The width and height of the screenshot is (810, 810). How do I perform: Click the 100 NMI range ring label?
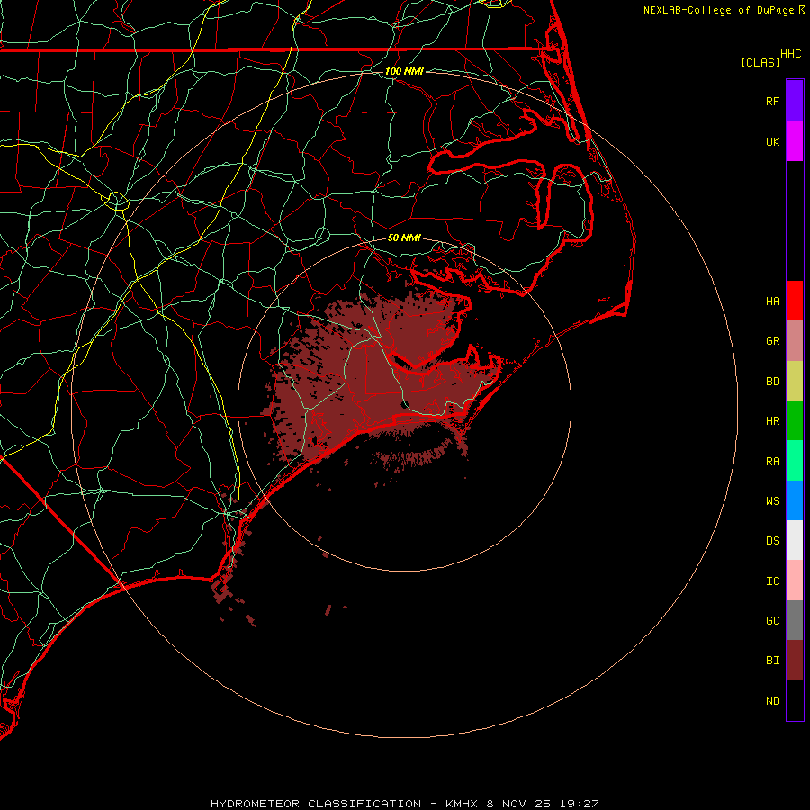404,71
